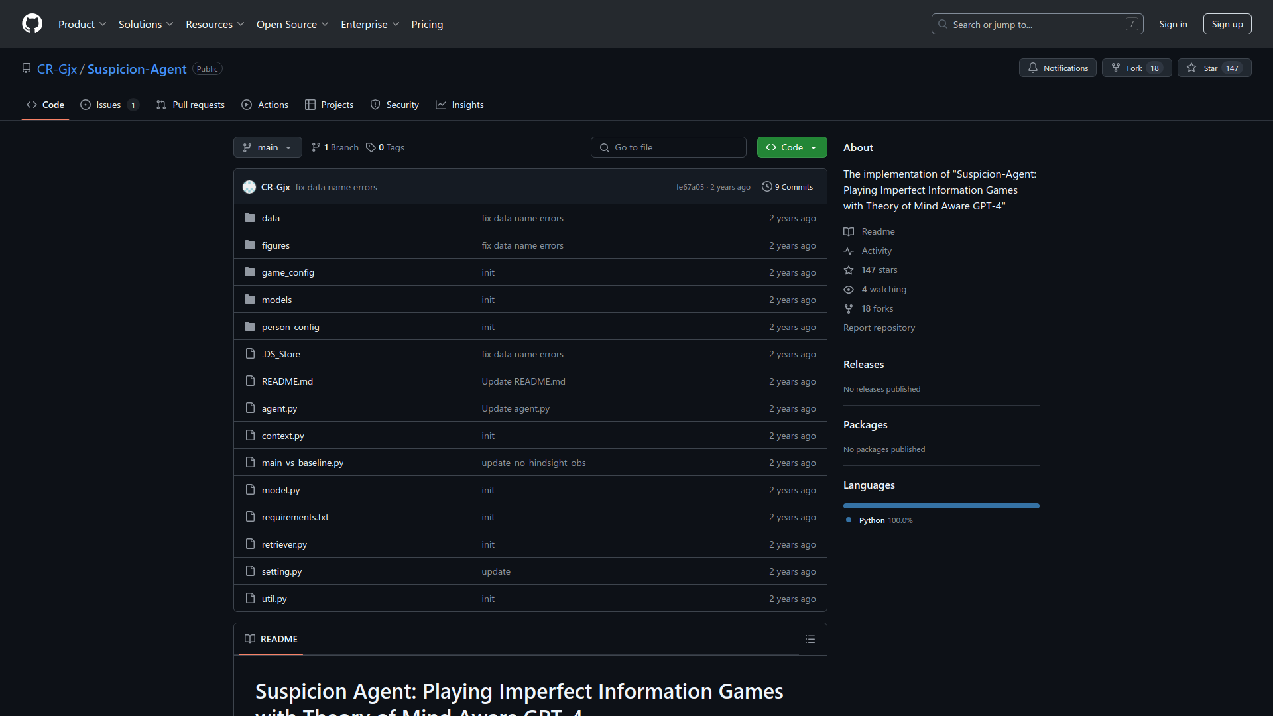The height and width of the screenshot is (716, 1273).
Task: Click the Sign up button
Action: click(x=1227, y=24)
